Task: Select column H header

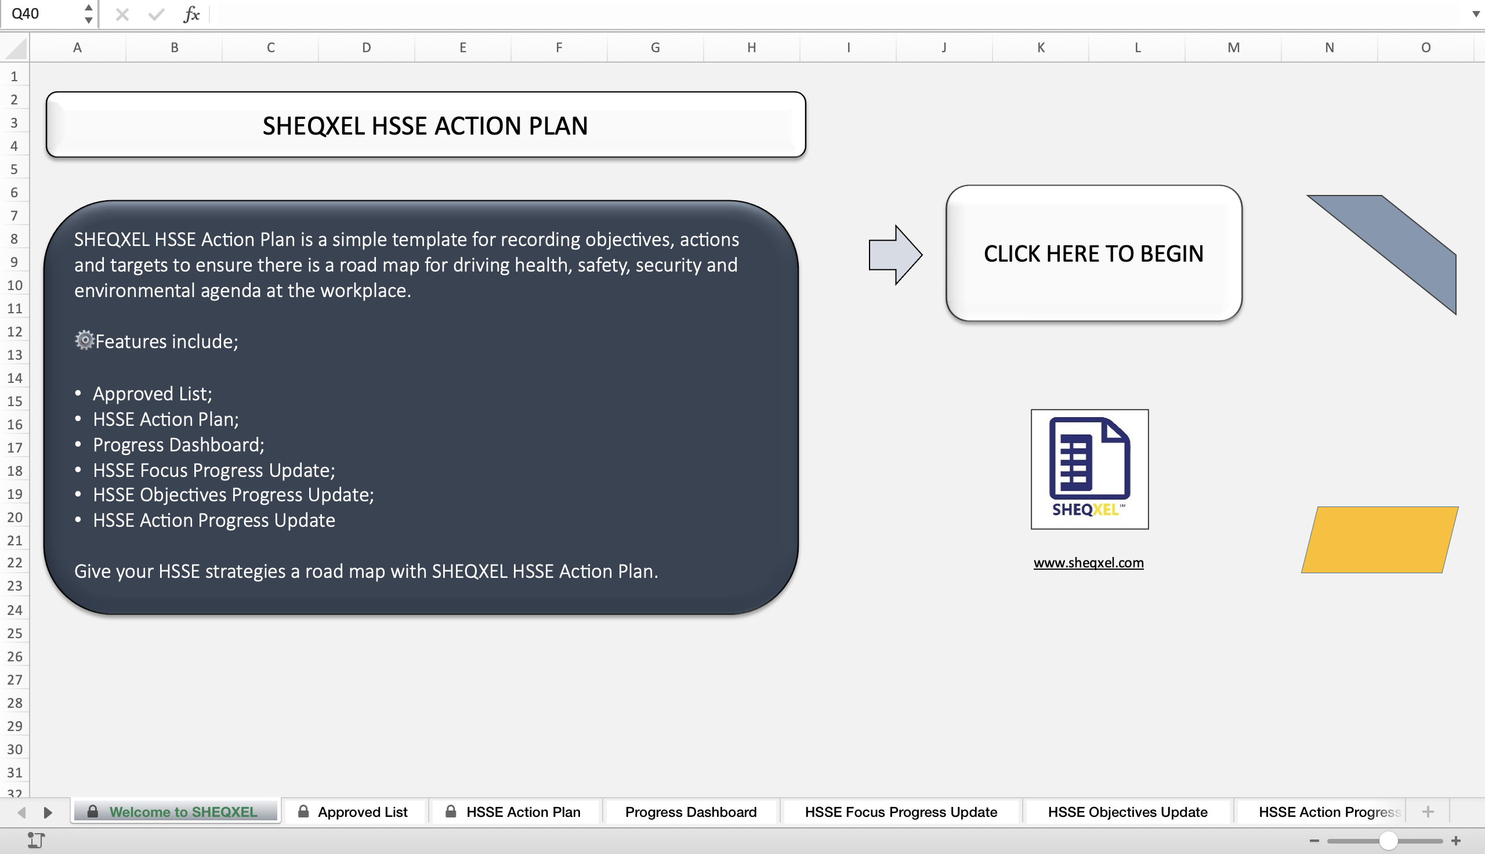Action: pos(752,48)
